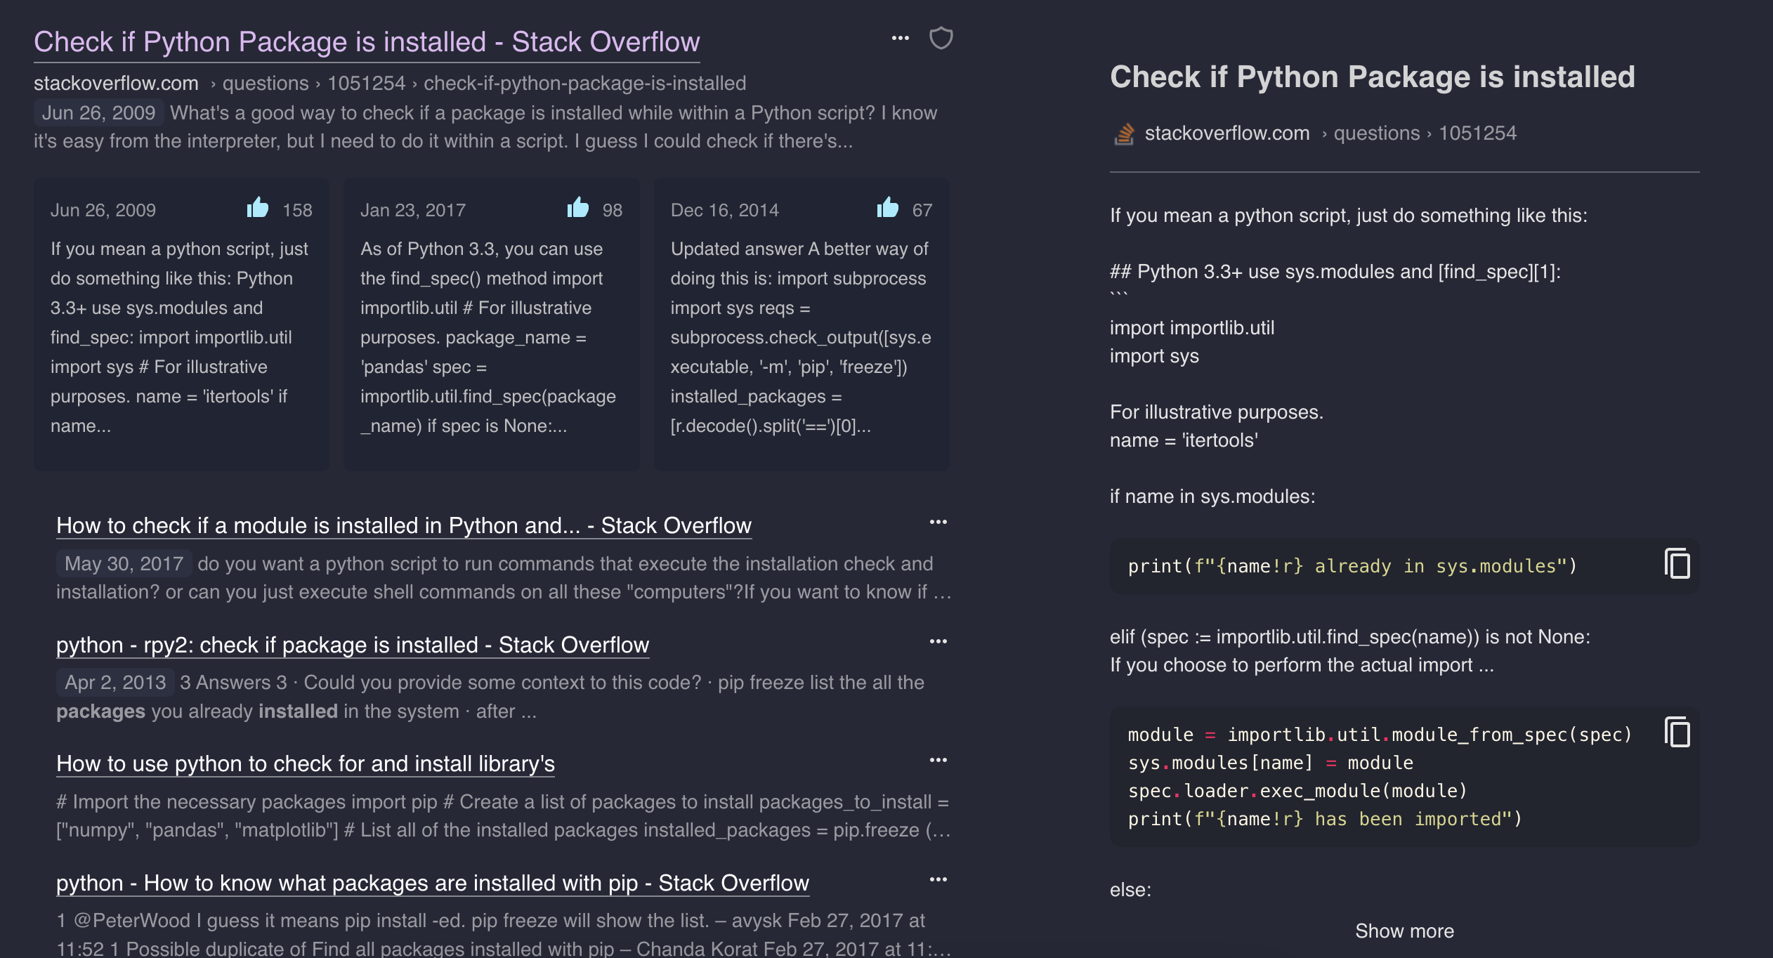
Task: Click the shield icon beside main result
Action: click(x=941, y=38)
